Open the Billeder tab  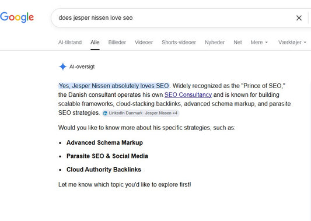coord(117,43)
